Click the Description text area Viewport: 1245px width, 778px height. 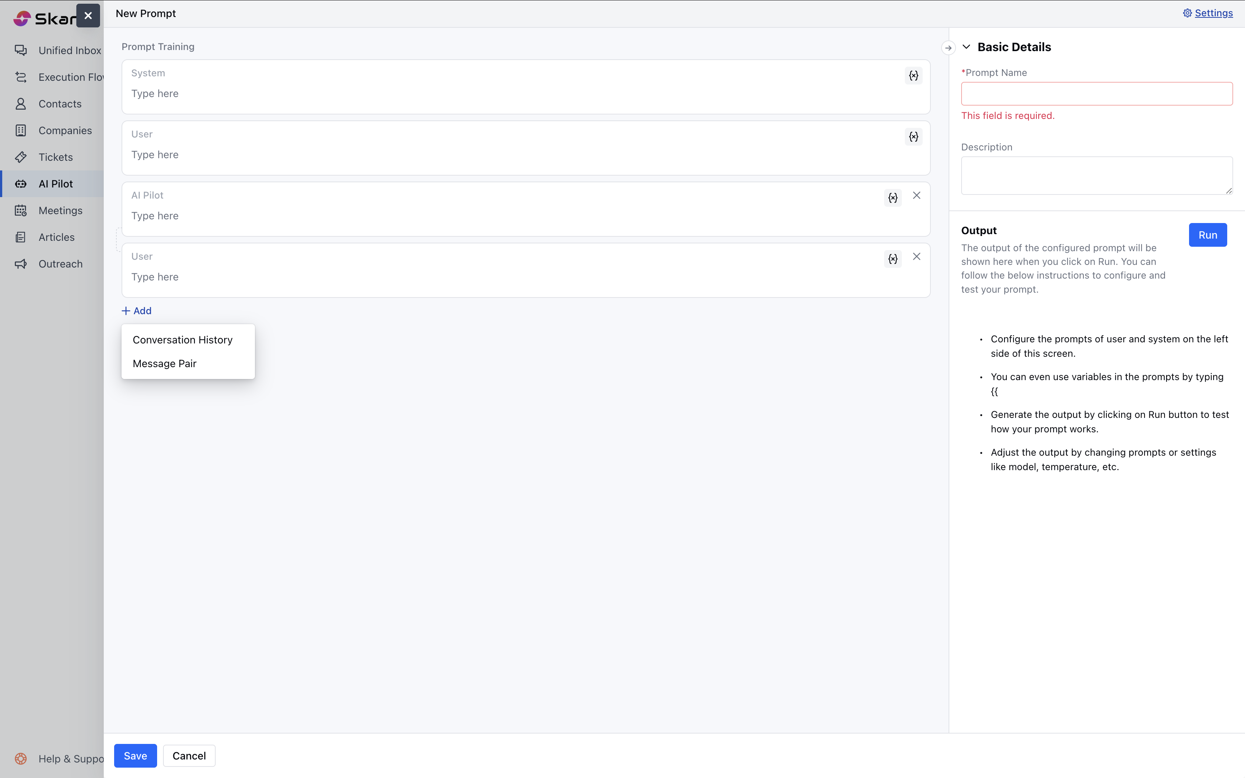(x=1096, y=176)
